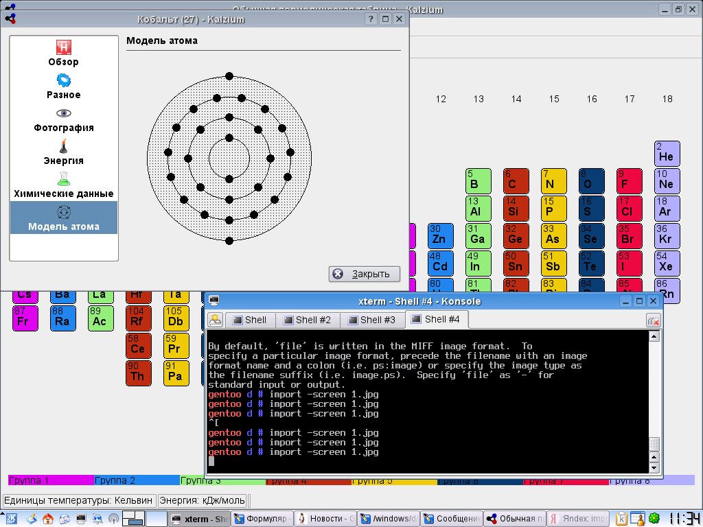Open the KDE K menu in taskbar
This screenshot has width=703, height=527.
[12, 519]
